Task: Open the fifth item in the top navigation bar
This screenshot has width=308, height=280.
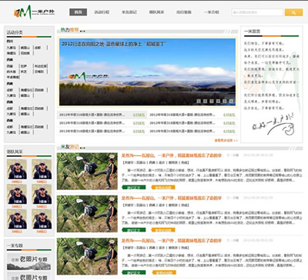Action: tap(184, 12)
